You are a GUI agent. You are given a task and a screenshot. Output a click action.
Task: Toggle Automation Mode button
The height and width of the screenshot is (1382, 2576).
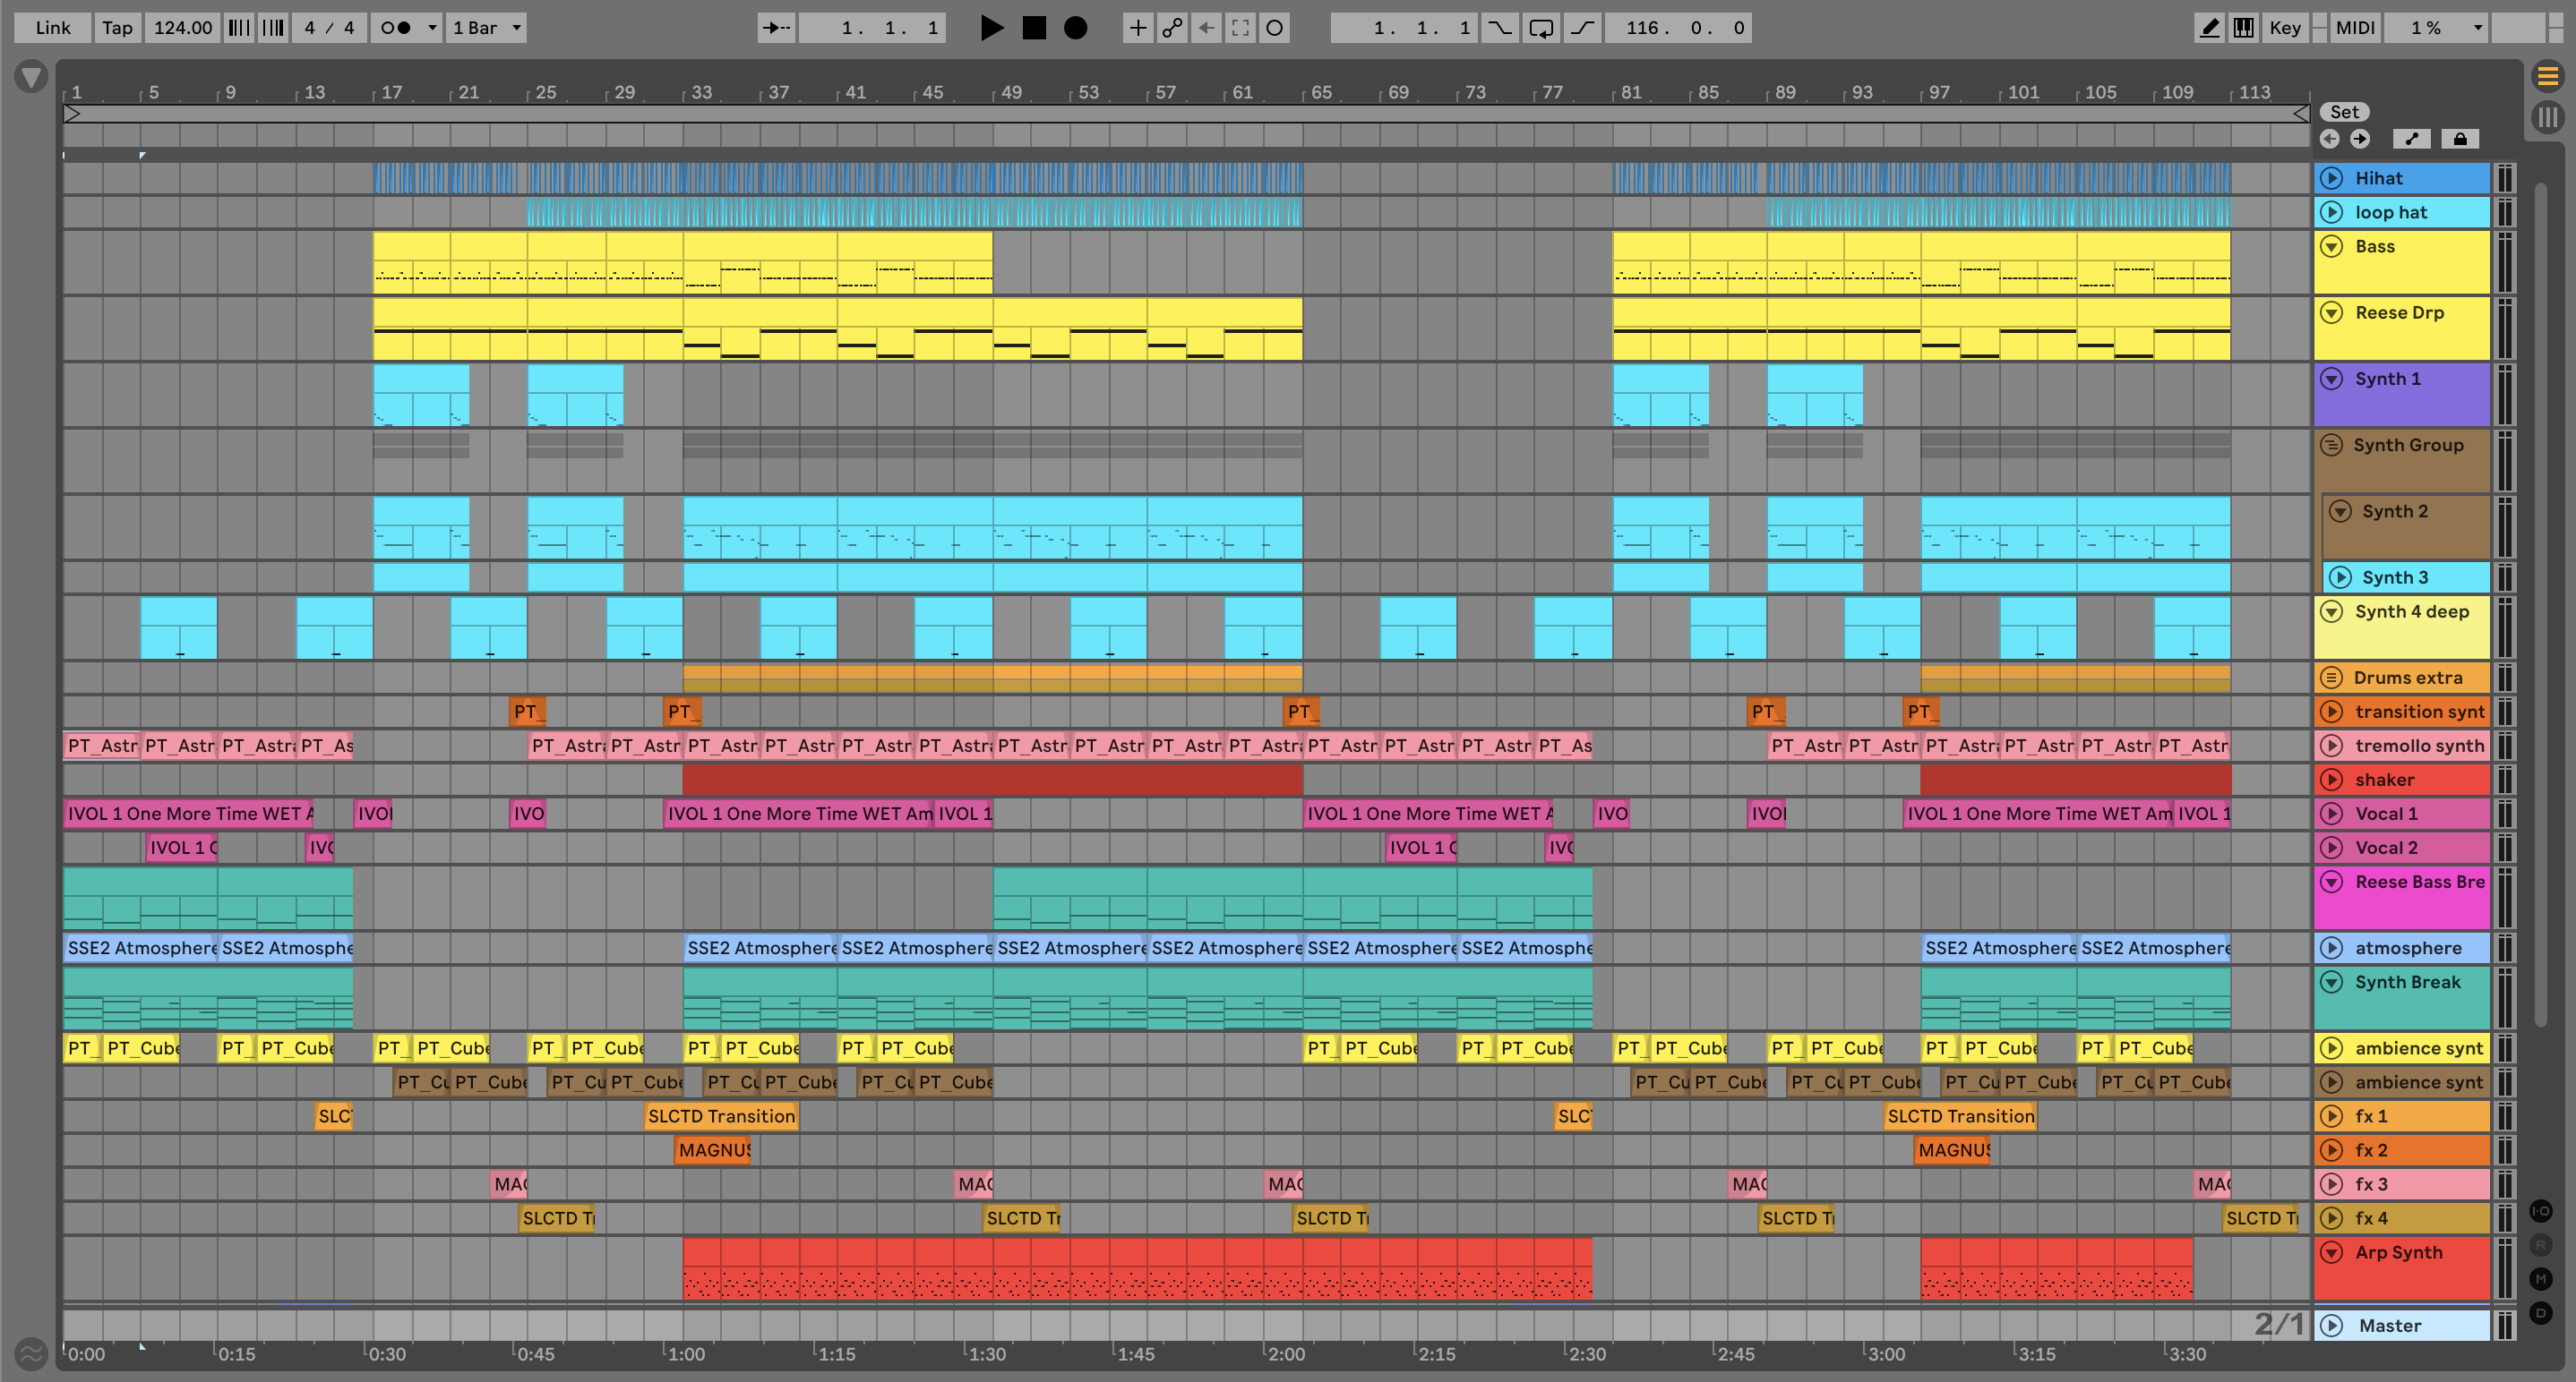[2411, 139]
